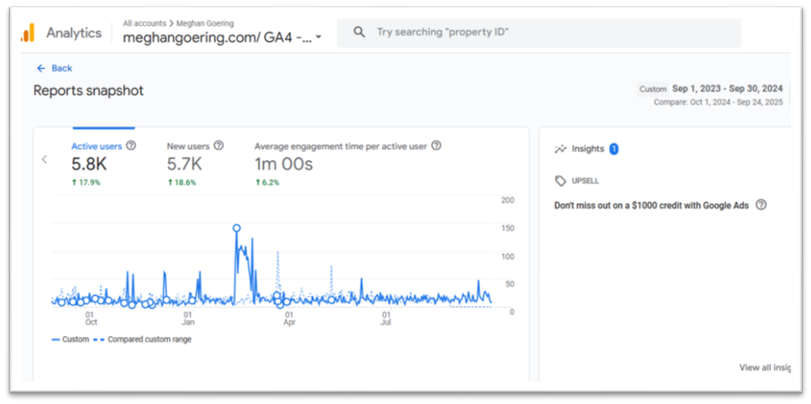Screen dimensions: 811x404
Task: Open help for Average engagement time
Action: (436, 146)
